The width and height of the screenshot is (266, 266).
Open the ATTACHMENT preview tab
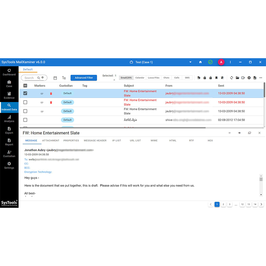point(51,140)
